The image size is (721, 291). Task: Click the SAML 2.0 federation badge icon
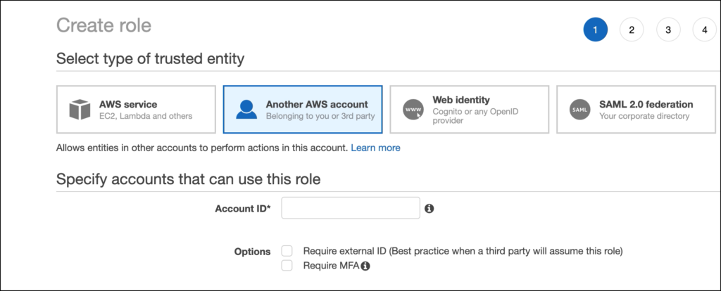580,110
